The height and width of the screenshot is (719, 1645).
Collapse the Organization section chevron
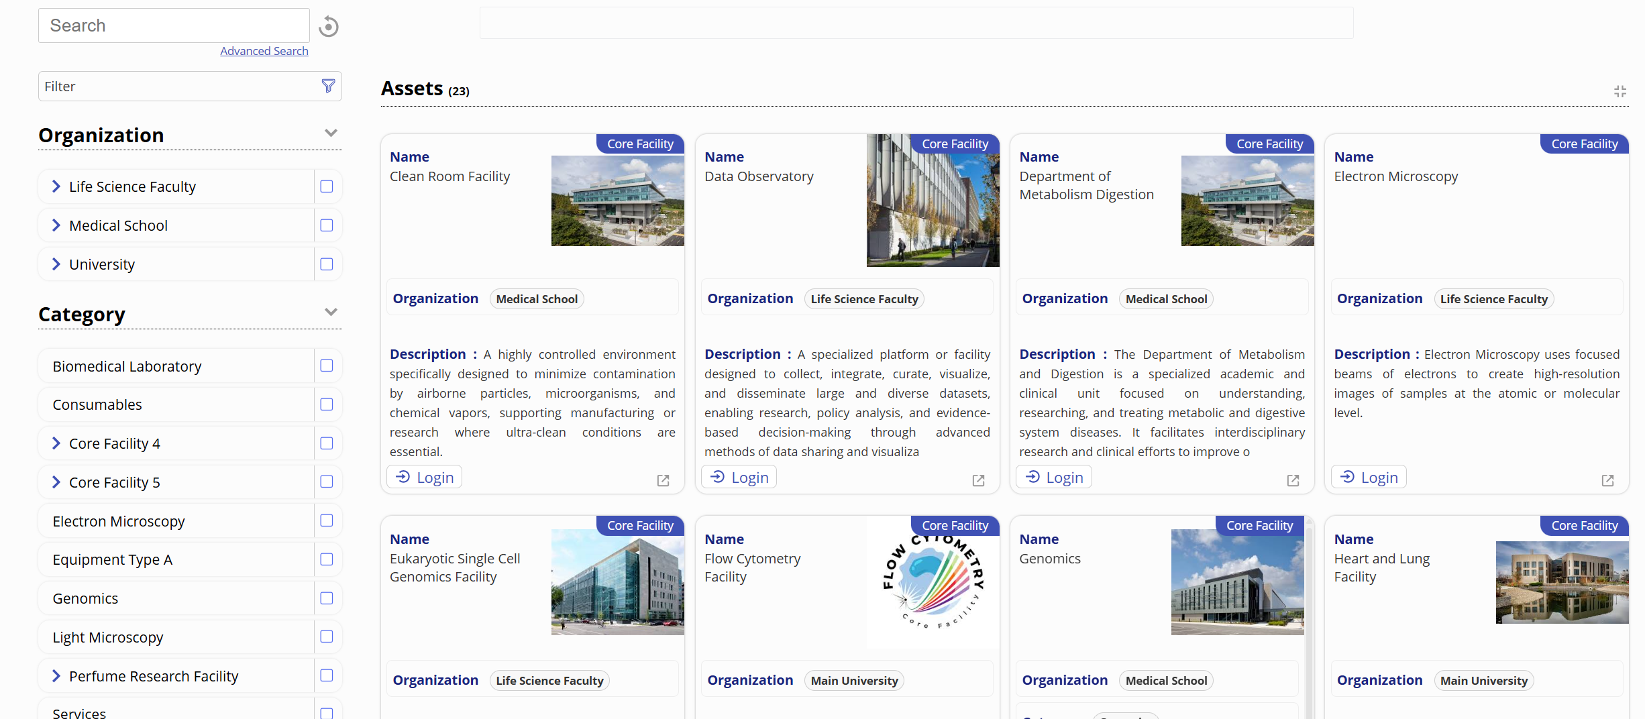331,133
